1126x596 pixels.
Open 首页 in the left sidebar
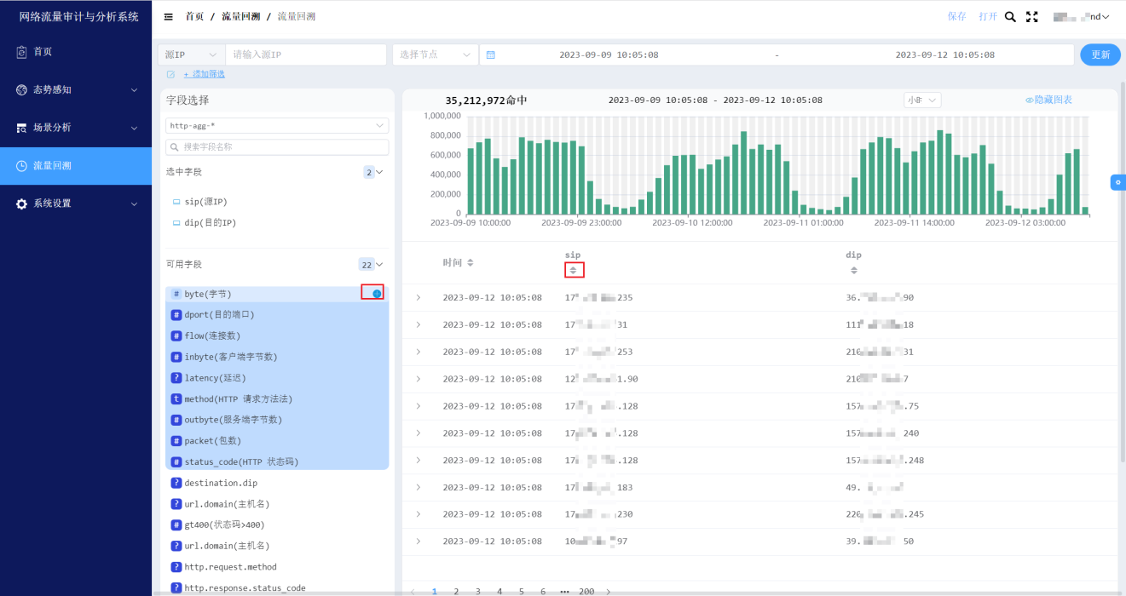[76, 52]
